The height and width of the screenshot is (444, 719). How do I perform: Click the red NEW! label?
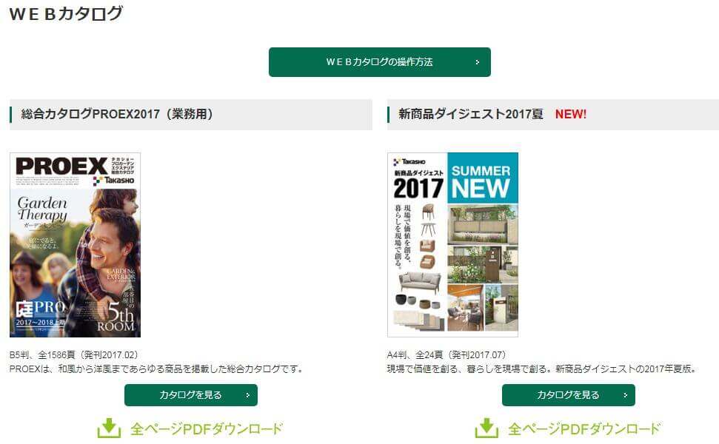tap(570, 114)
